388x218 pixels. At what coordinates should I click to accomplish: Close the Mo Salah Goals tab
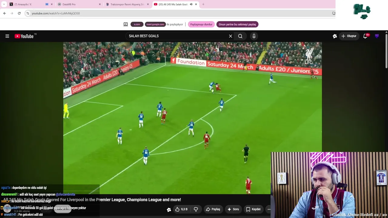click(x=196, y=4)
